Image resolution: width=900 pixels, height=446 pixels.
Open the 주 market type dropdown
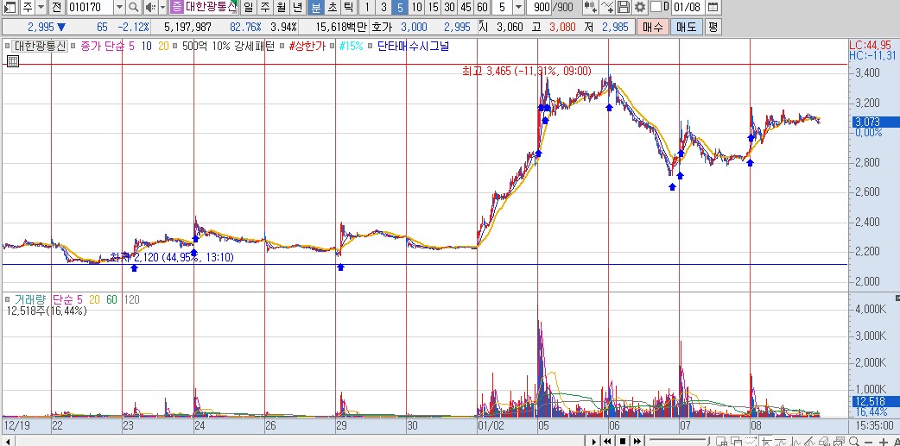pos(41,8)
